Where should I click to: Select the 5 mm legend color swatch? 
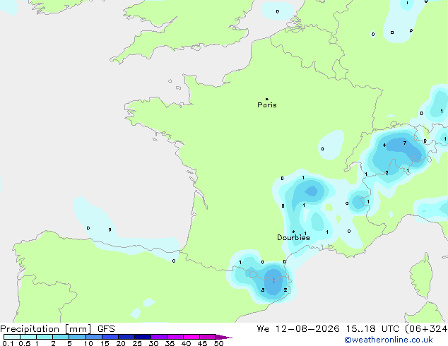[77, 337]
